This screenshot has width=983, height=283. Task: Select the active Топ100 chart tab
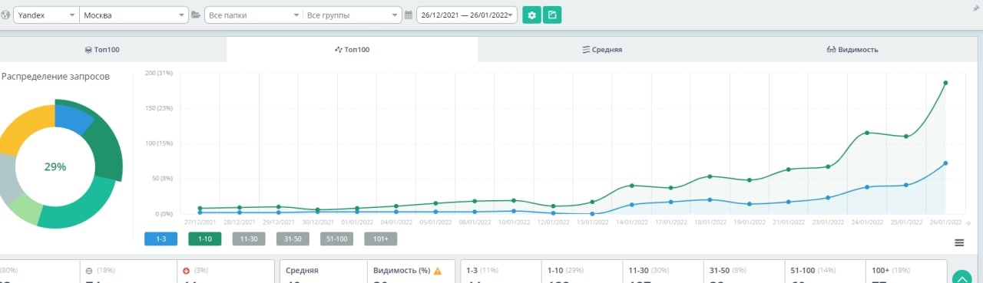pos(352,49)
